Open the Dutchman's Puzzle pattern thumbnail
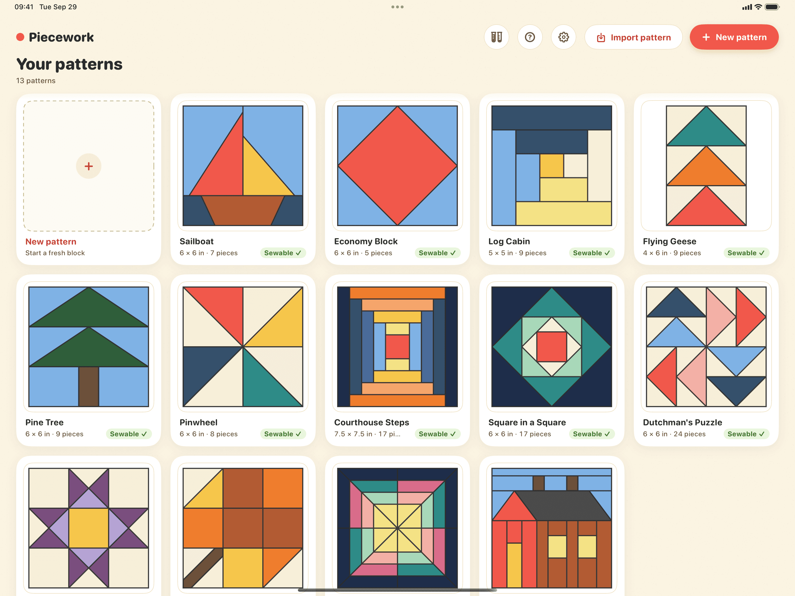 coord(706,347)
